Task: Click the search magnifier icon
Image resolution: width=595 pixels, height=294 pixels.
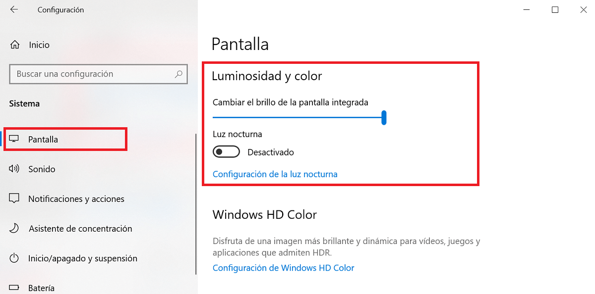Action: tap(178, 74)
